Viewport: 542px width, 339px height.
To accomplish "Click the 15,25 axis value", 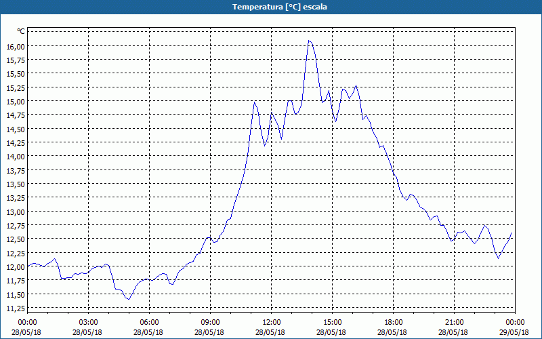I will pyautogui.click(x=16, y=88).
